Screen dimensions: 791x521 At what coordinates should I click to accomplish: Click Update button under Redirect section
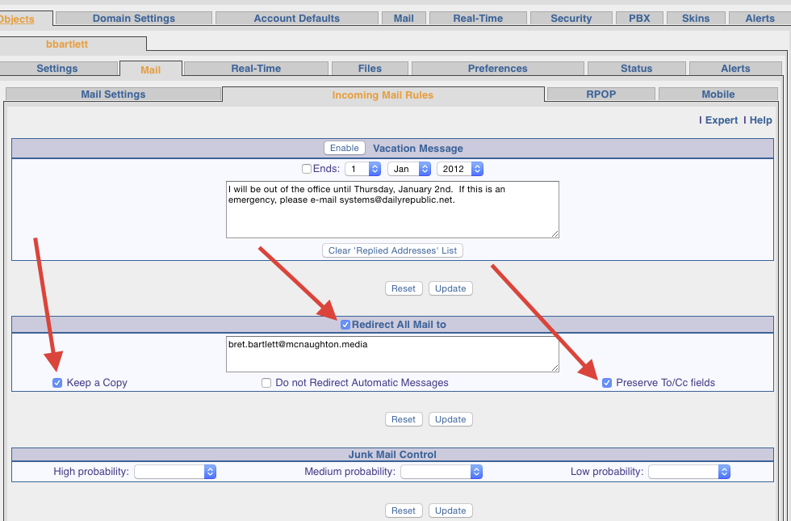450,419
